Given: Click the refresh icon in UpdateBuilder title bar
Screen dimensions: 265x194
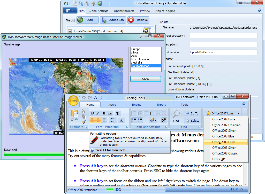Looking at the screenshot, I should [x=66, y=3].
